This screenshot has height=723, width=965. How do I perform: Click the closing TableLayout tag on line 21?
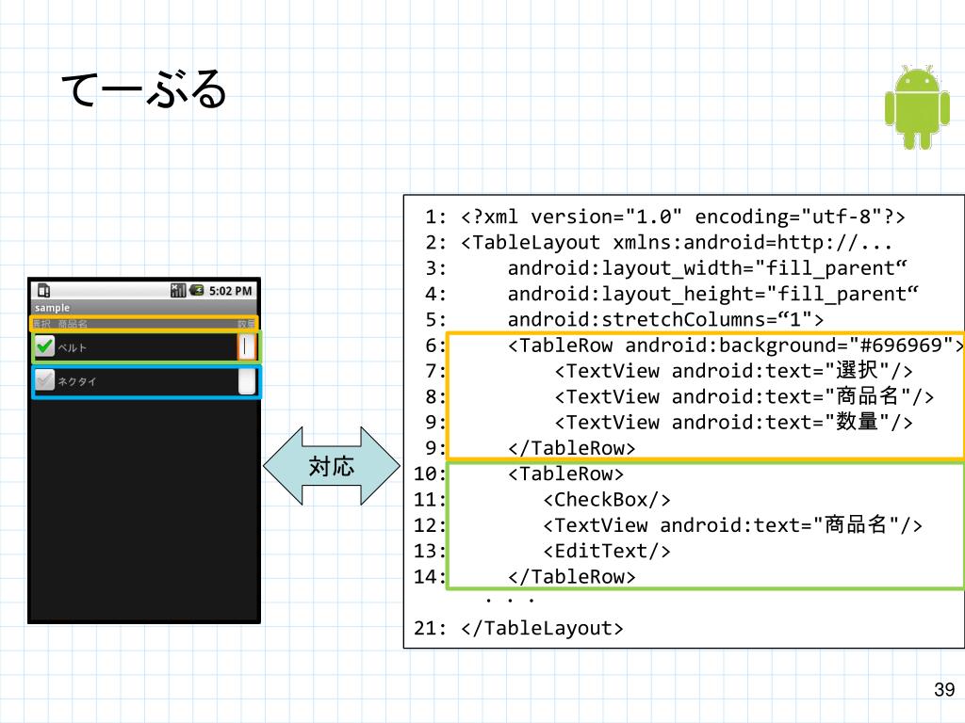pos(542,628)
